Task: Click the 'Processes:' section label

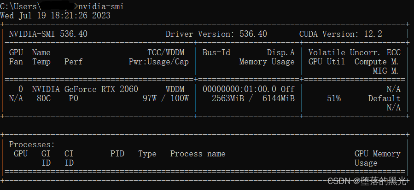Action: point(32,144)
